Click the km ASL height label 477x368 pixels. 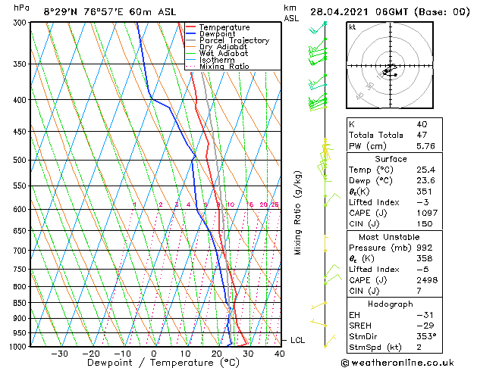[291, 13]
